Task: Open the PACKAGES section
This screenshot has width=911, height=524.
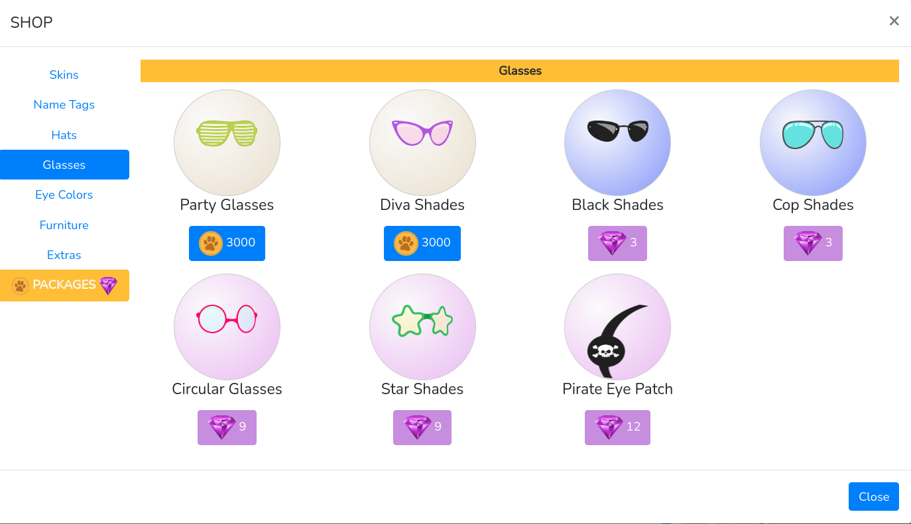Action: pyautogui.click(x=64, y=286)
